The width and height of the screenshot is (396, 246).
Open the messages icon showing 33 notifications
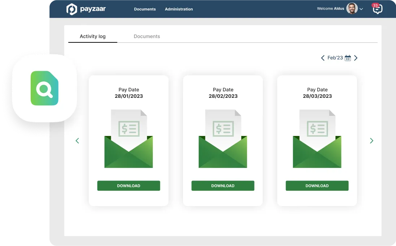point(377,9)
